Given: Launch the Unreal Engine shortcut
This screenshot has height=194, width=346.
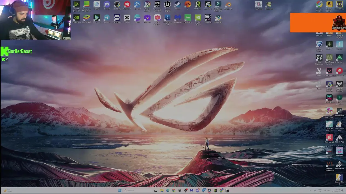Looking at the screenshot, I should pos(167,6).
